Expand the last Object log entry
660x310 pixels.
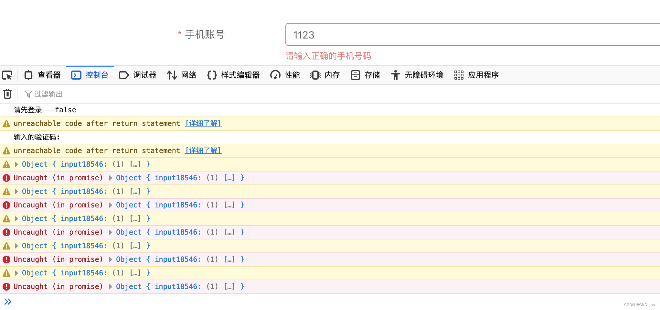pyautogui.click(x=16, y=273)
